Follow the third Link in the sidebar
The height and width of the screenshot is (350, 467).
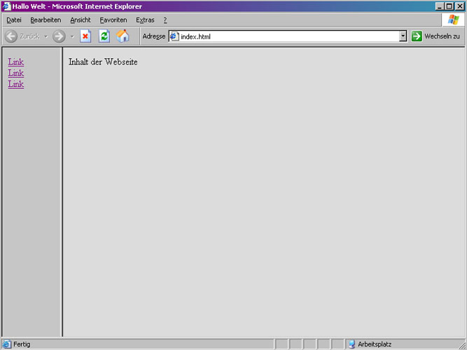click(16, 84)
